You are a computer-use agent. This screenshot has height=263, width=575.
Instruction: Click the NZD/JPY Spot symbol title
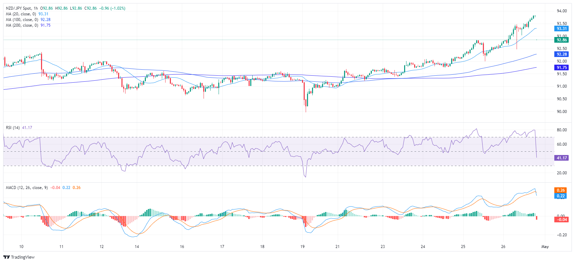click(19, 8)
